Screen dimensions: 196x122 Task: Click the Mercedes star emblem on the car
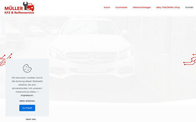click(92, 58)
